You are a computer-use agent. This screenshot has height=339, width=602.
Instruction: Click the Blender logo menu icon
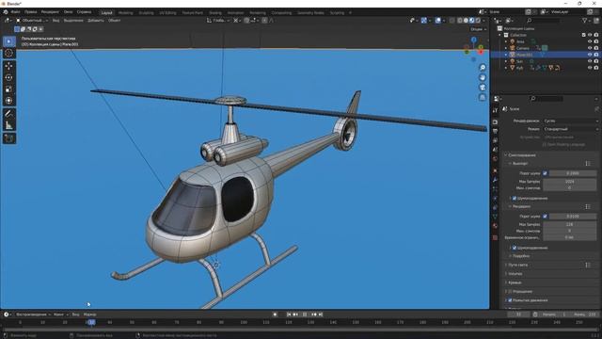[6, 12]
